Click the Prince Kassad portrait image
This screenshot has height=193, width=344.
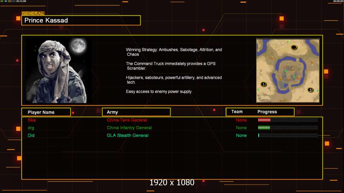pos(59,70)
